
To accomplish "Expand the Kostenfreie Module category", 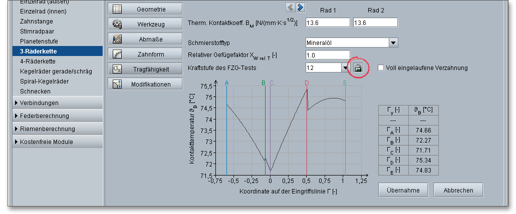I will (x=17, y=142).
